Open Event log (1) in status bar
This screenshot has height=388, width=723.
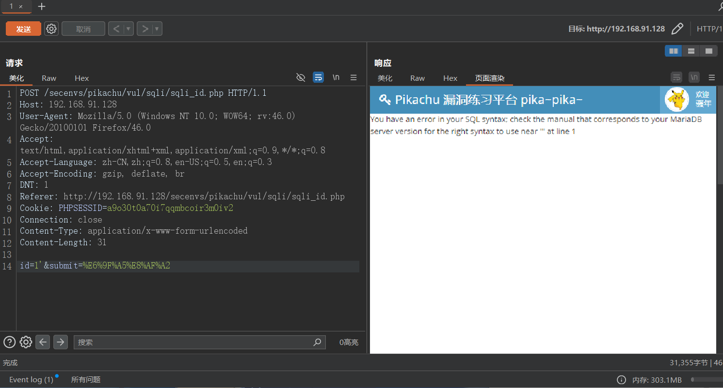(31, 380)
